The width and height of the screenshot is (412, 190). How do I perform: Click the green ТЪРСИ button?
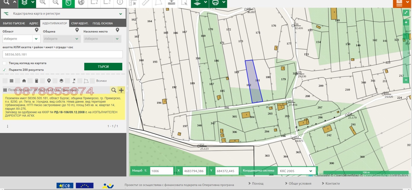(x=103, y=66)
